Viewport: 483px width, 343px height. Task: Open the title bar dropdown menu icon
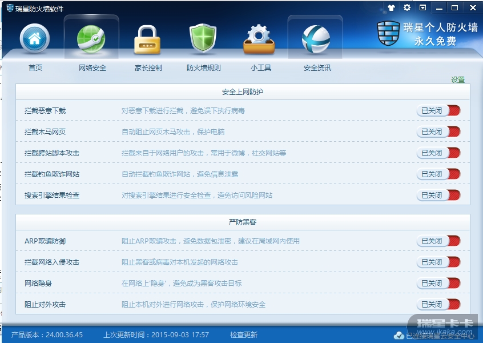tap(423, 7)
